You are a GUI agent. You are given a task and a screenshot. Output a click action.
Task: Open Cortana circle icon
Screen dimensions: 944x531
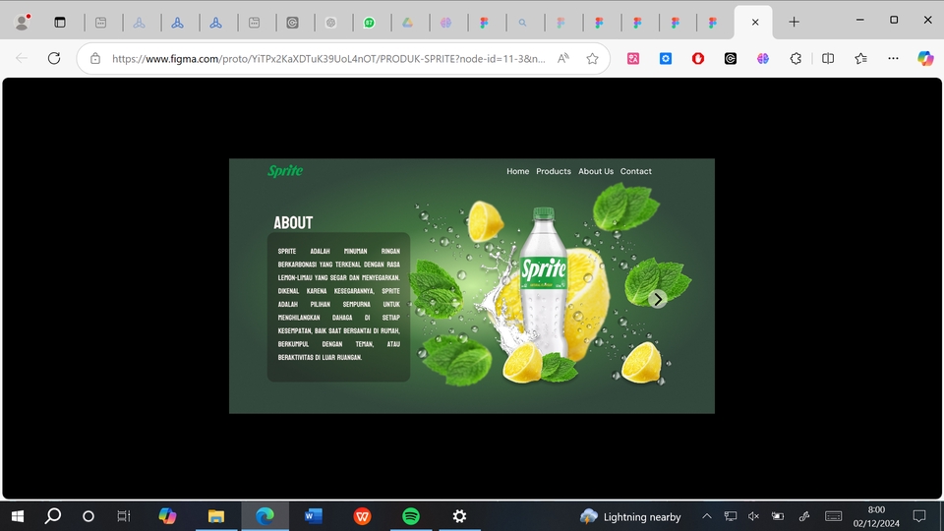click(x=88, y=516)
